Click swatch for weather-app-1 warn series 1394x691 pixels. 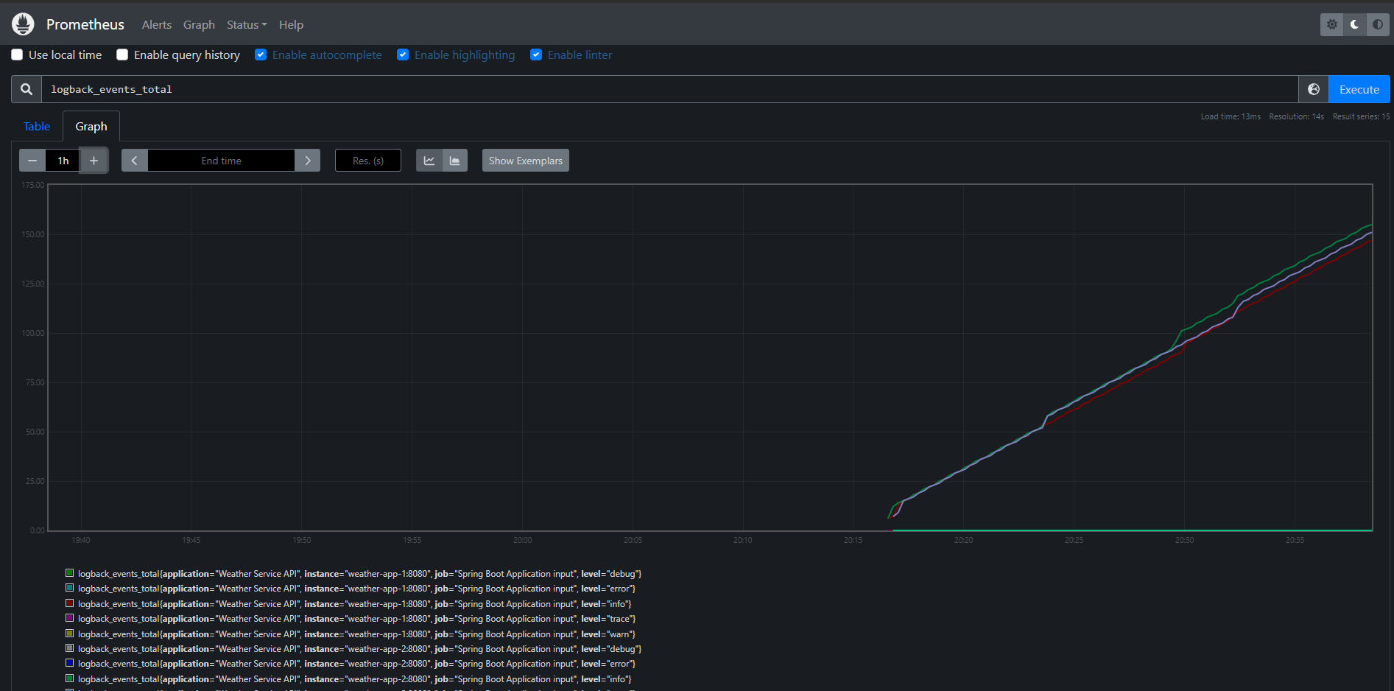(x=69, y=634)
